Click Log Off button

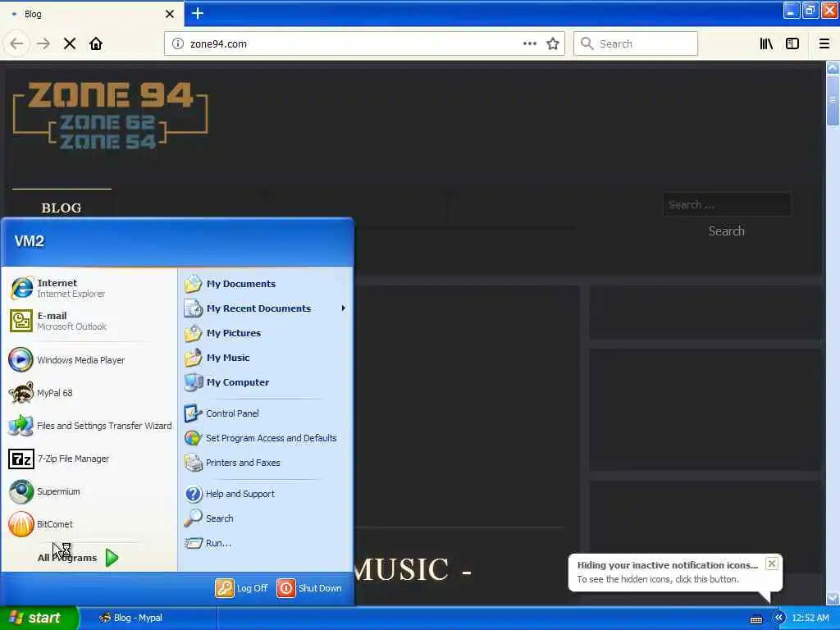pyautogui.click(x=242, y=588)
